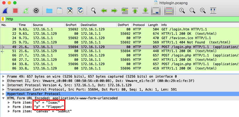Expand Hypertext Transfer Protocol section
Viewport: 239px width, 117px height.
pyautogui.click(x=3, y=94)
